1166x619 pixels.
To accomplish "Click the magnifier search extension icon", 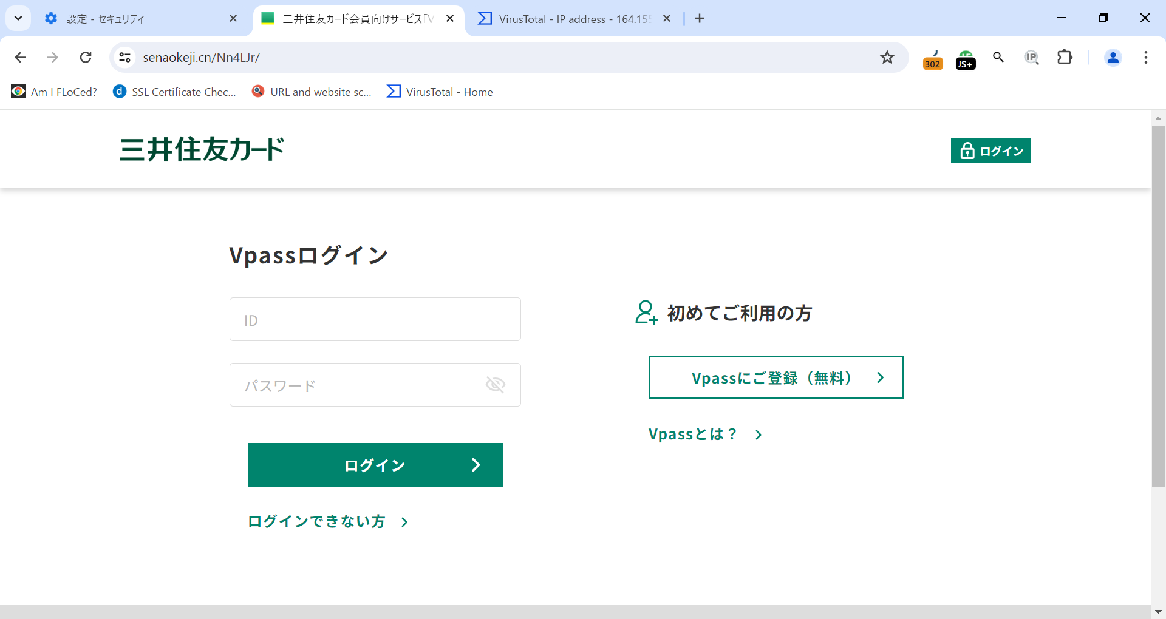I will (998, 57).
